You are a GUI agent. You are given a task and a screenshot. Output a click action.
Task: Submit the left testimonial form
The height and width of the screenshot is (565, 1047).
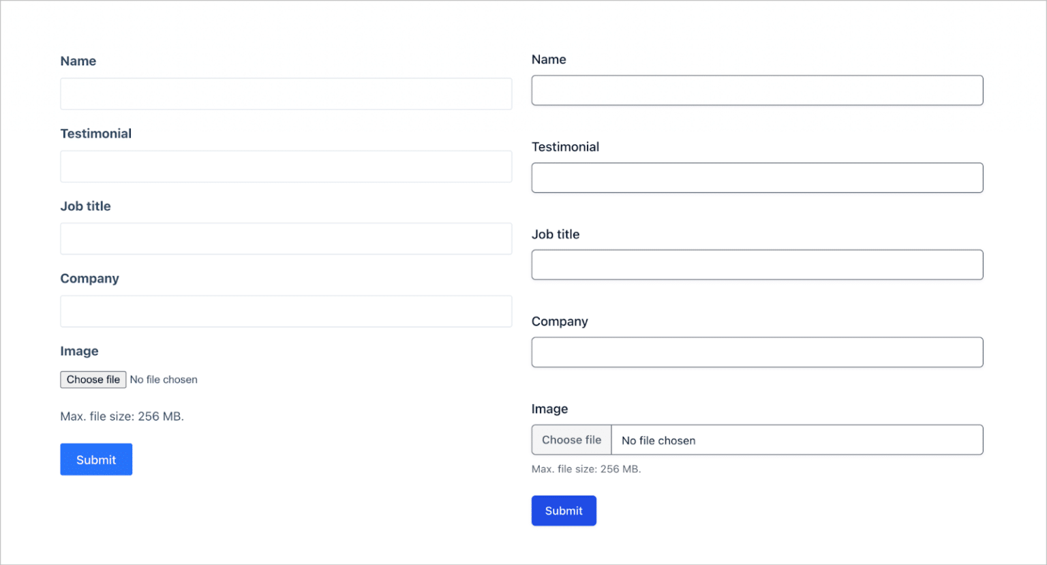click(95, 459)
